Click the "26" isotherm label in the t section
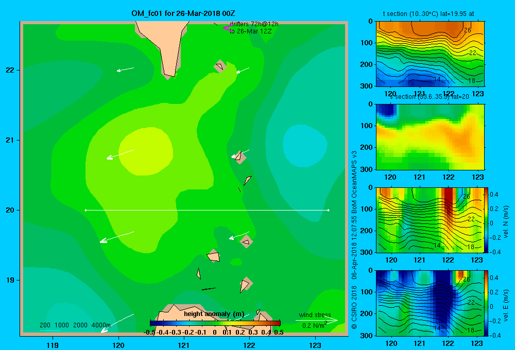Image resolution: width=515 pixels, height=350 pixels. click(x=468, y=30)
